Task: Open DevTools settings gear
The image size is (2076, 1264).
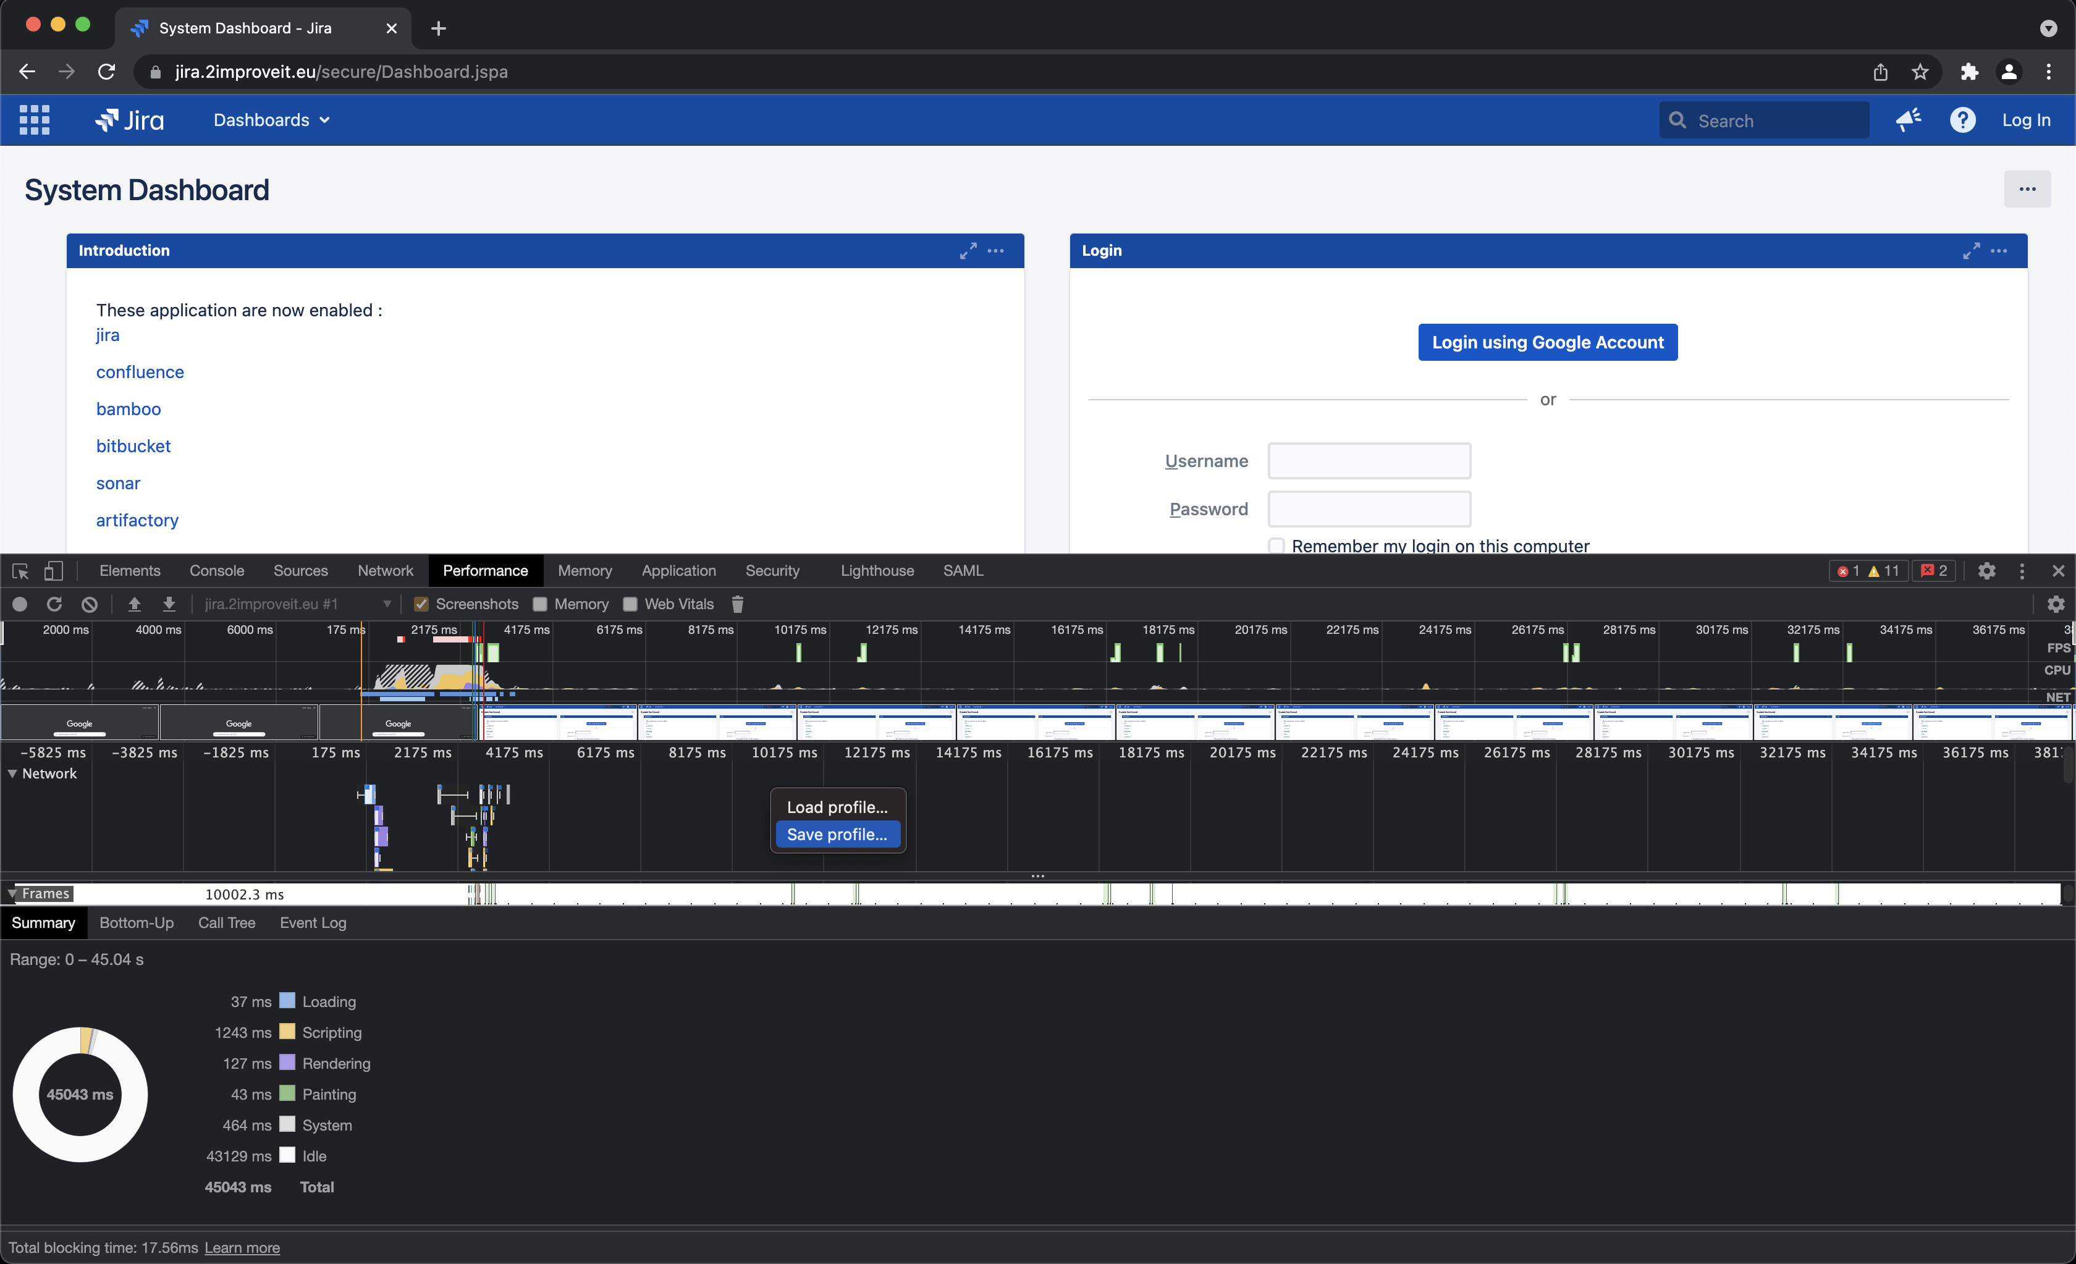Action: click(1986, 571)
